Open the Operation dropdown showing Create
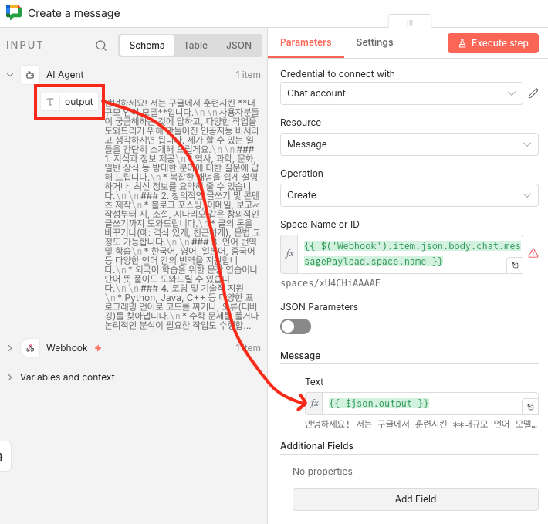The height and width of the screenshot is (524, 548). 409,195
